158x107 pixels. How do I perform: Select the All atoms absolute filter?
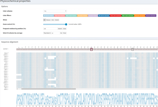[104, 16]
